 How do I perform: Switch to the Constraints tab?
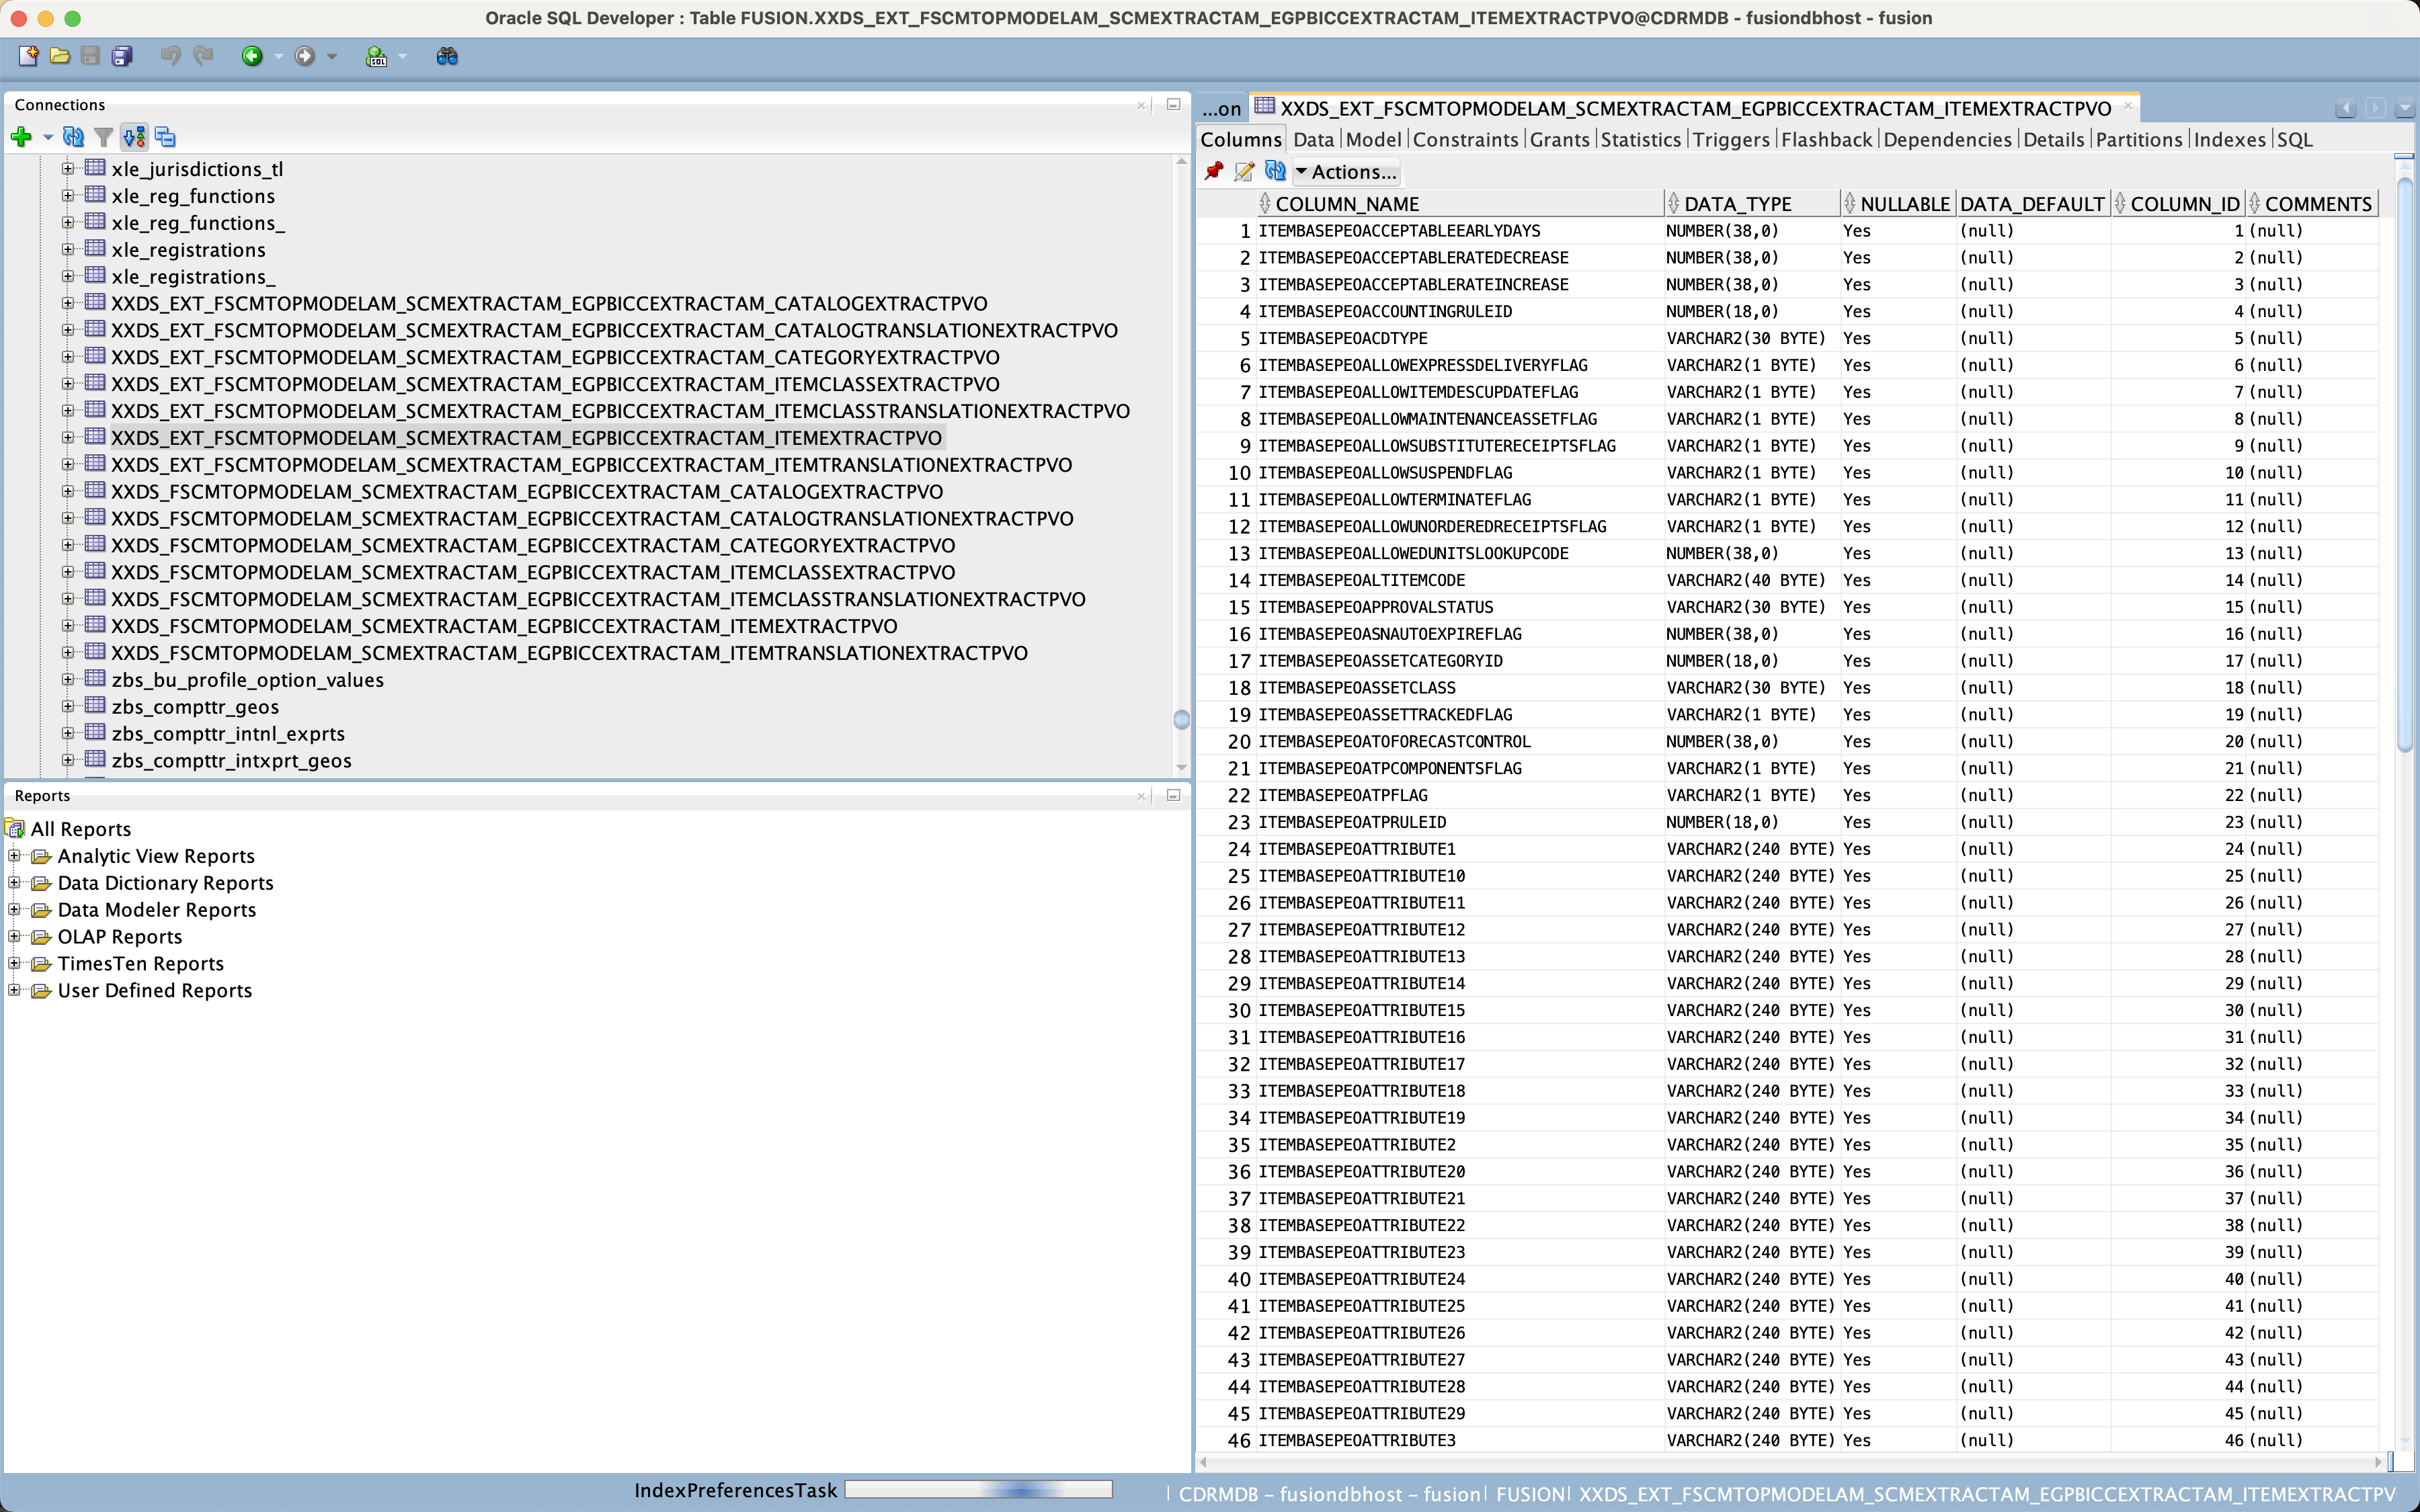(x=1464, y=140)
